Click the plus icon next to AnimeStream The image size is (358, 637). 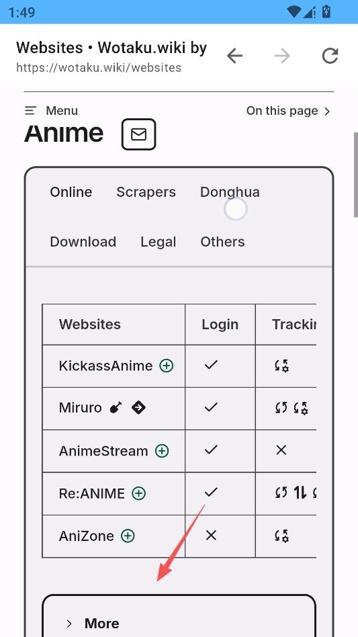[x=162, y=451]
